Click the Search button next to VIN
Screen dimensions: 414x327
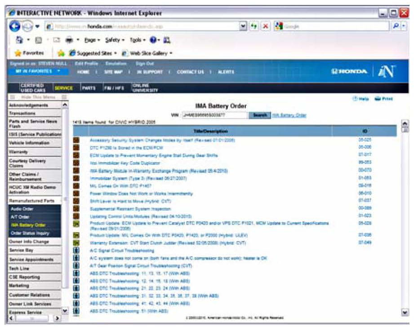tap(260, 115)
